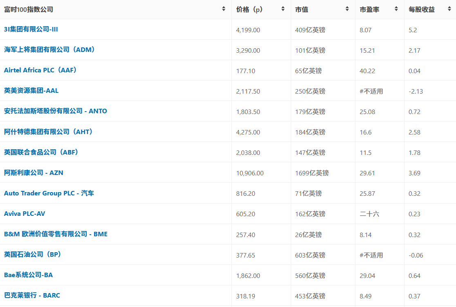Image resolution: width=456 pixels, height=307 pixels.
Task: Click the 富时100指数公司 column header text
Action: pos(29,9)
